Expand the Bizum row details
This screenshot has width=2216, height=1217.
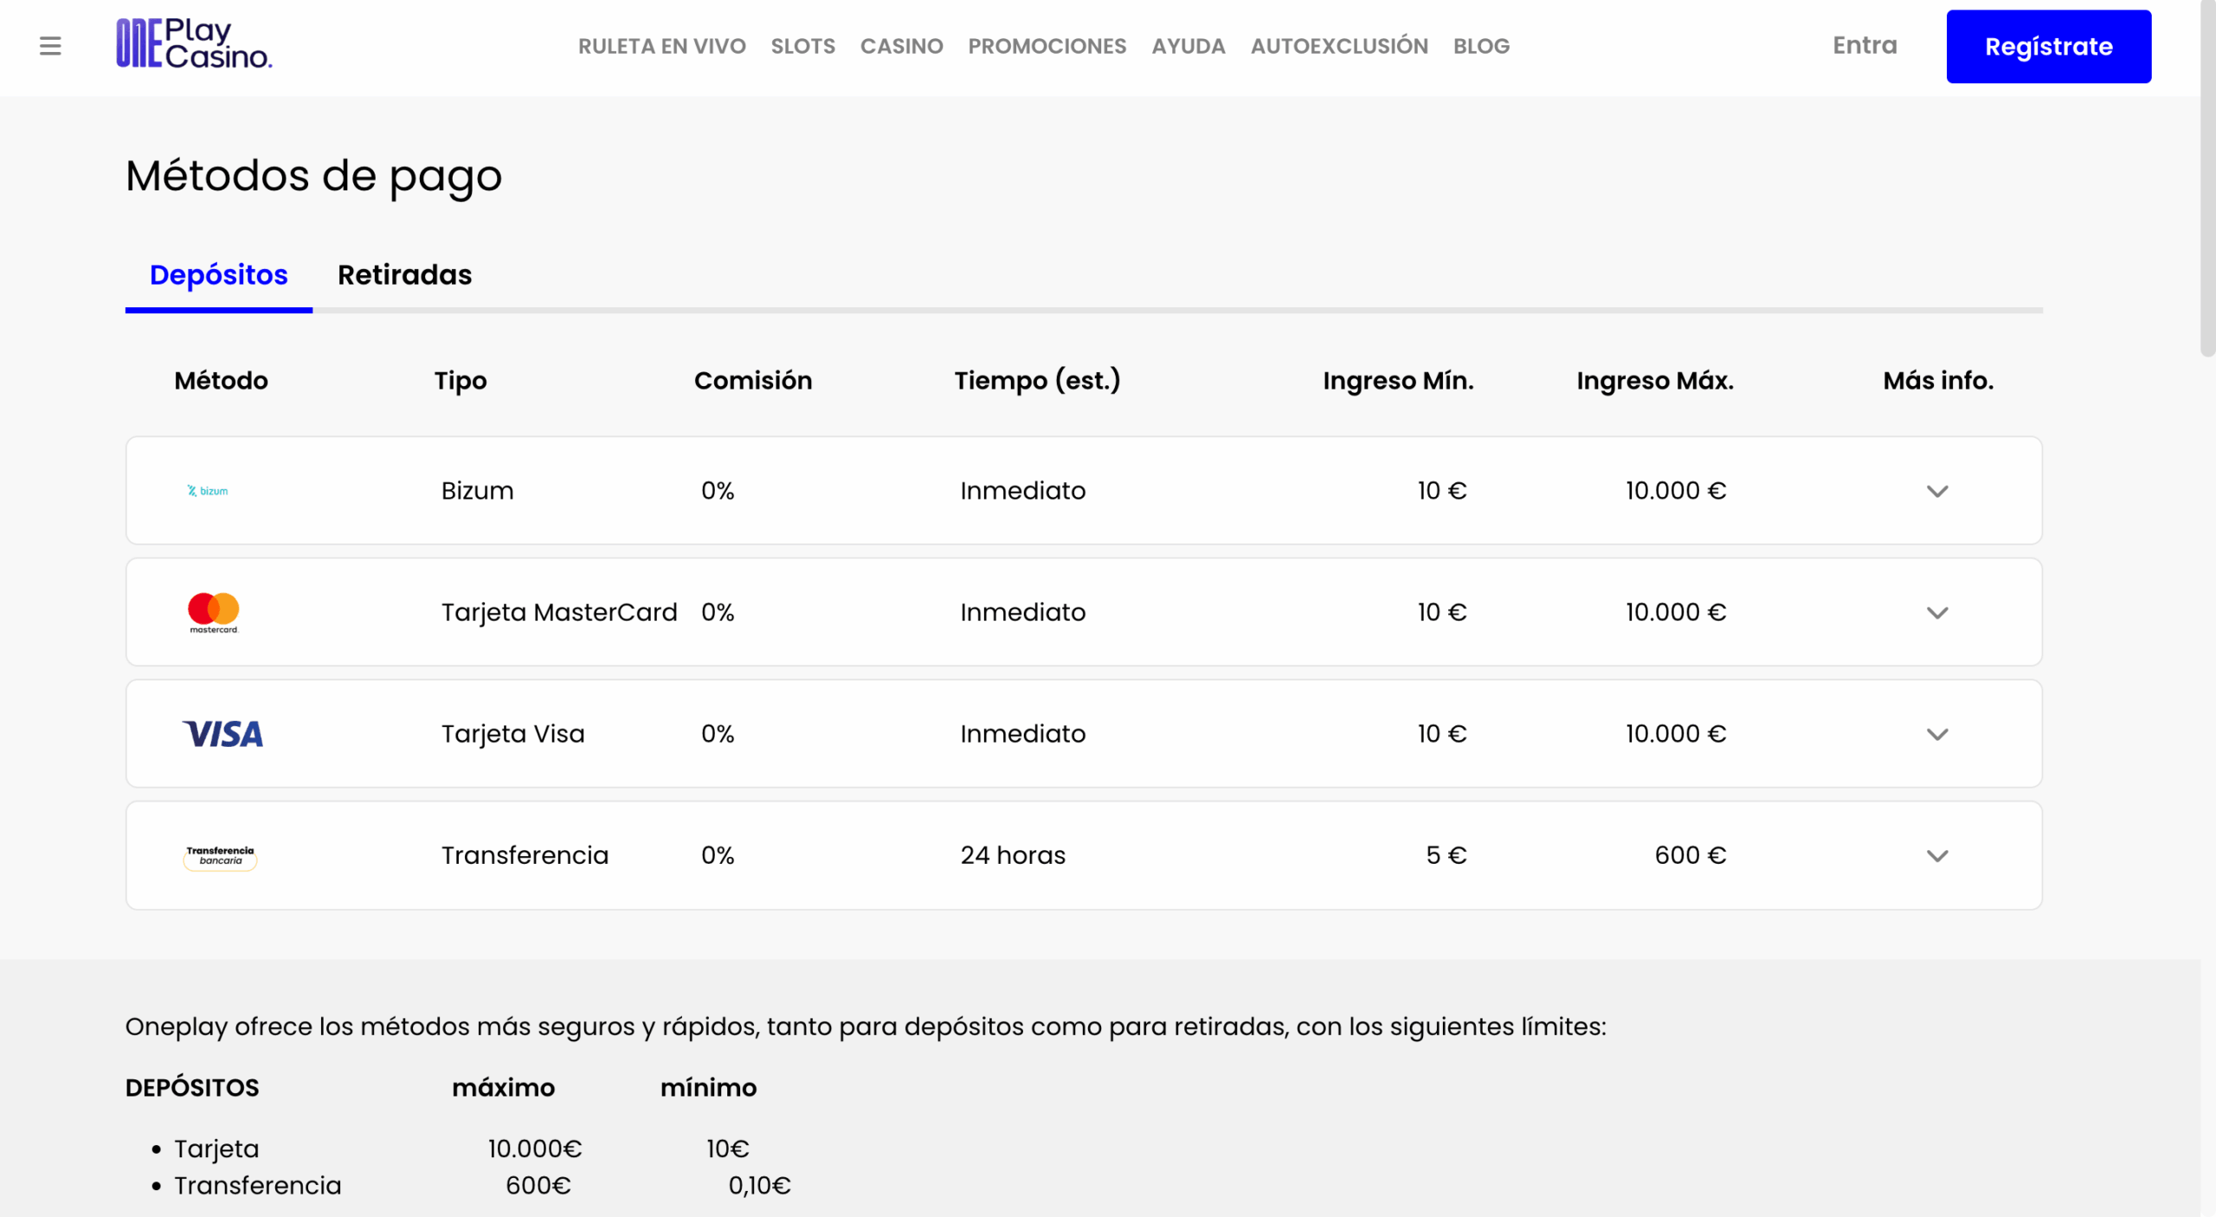click(x=1936, y=491)
